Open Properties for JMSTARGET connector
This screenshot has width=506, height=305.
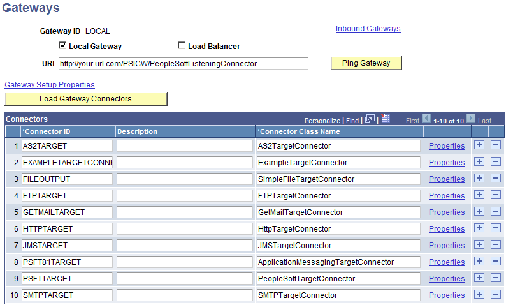[x=447, y=246]
